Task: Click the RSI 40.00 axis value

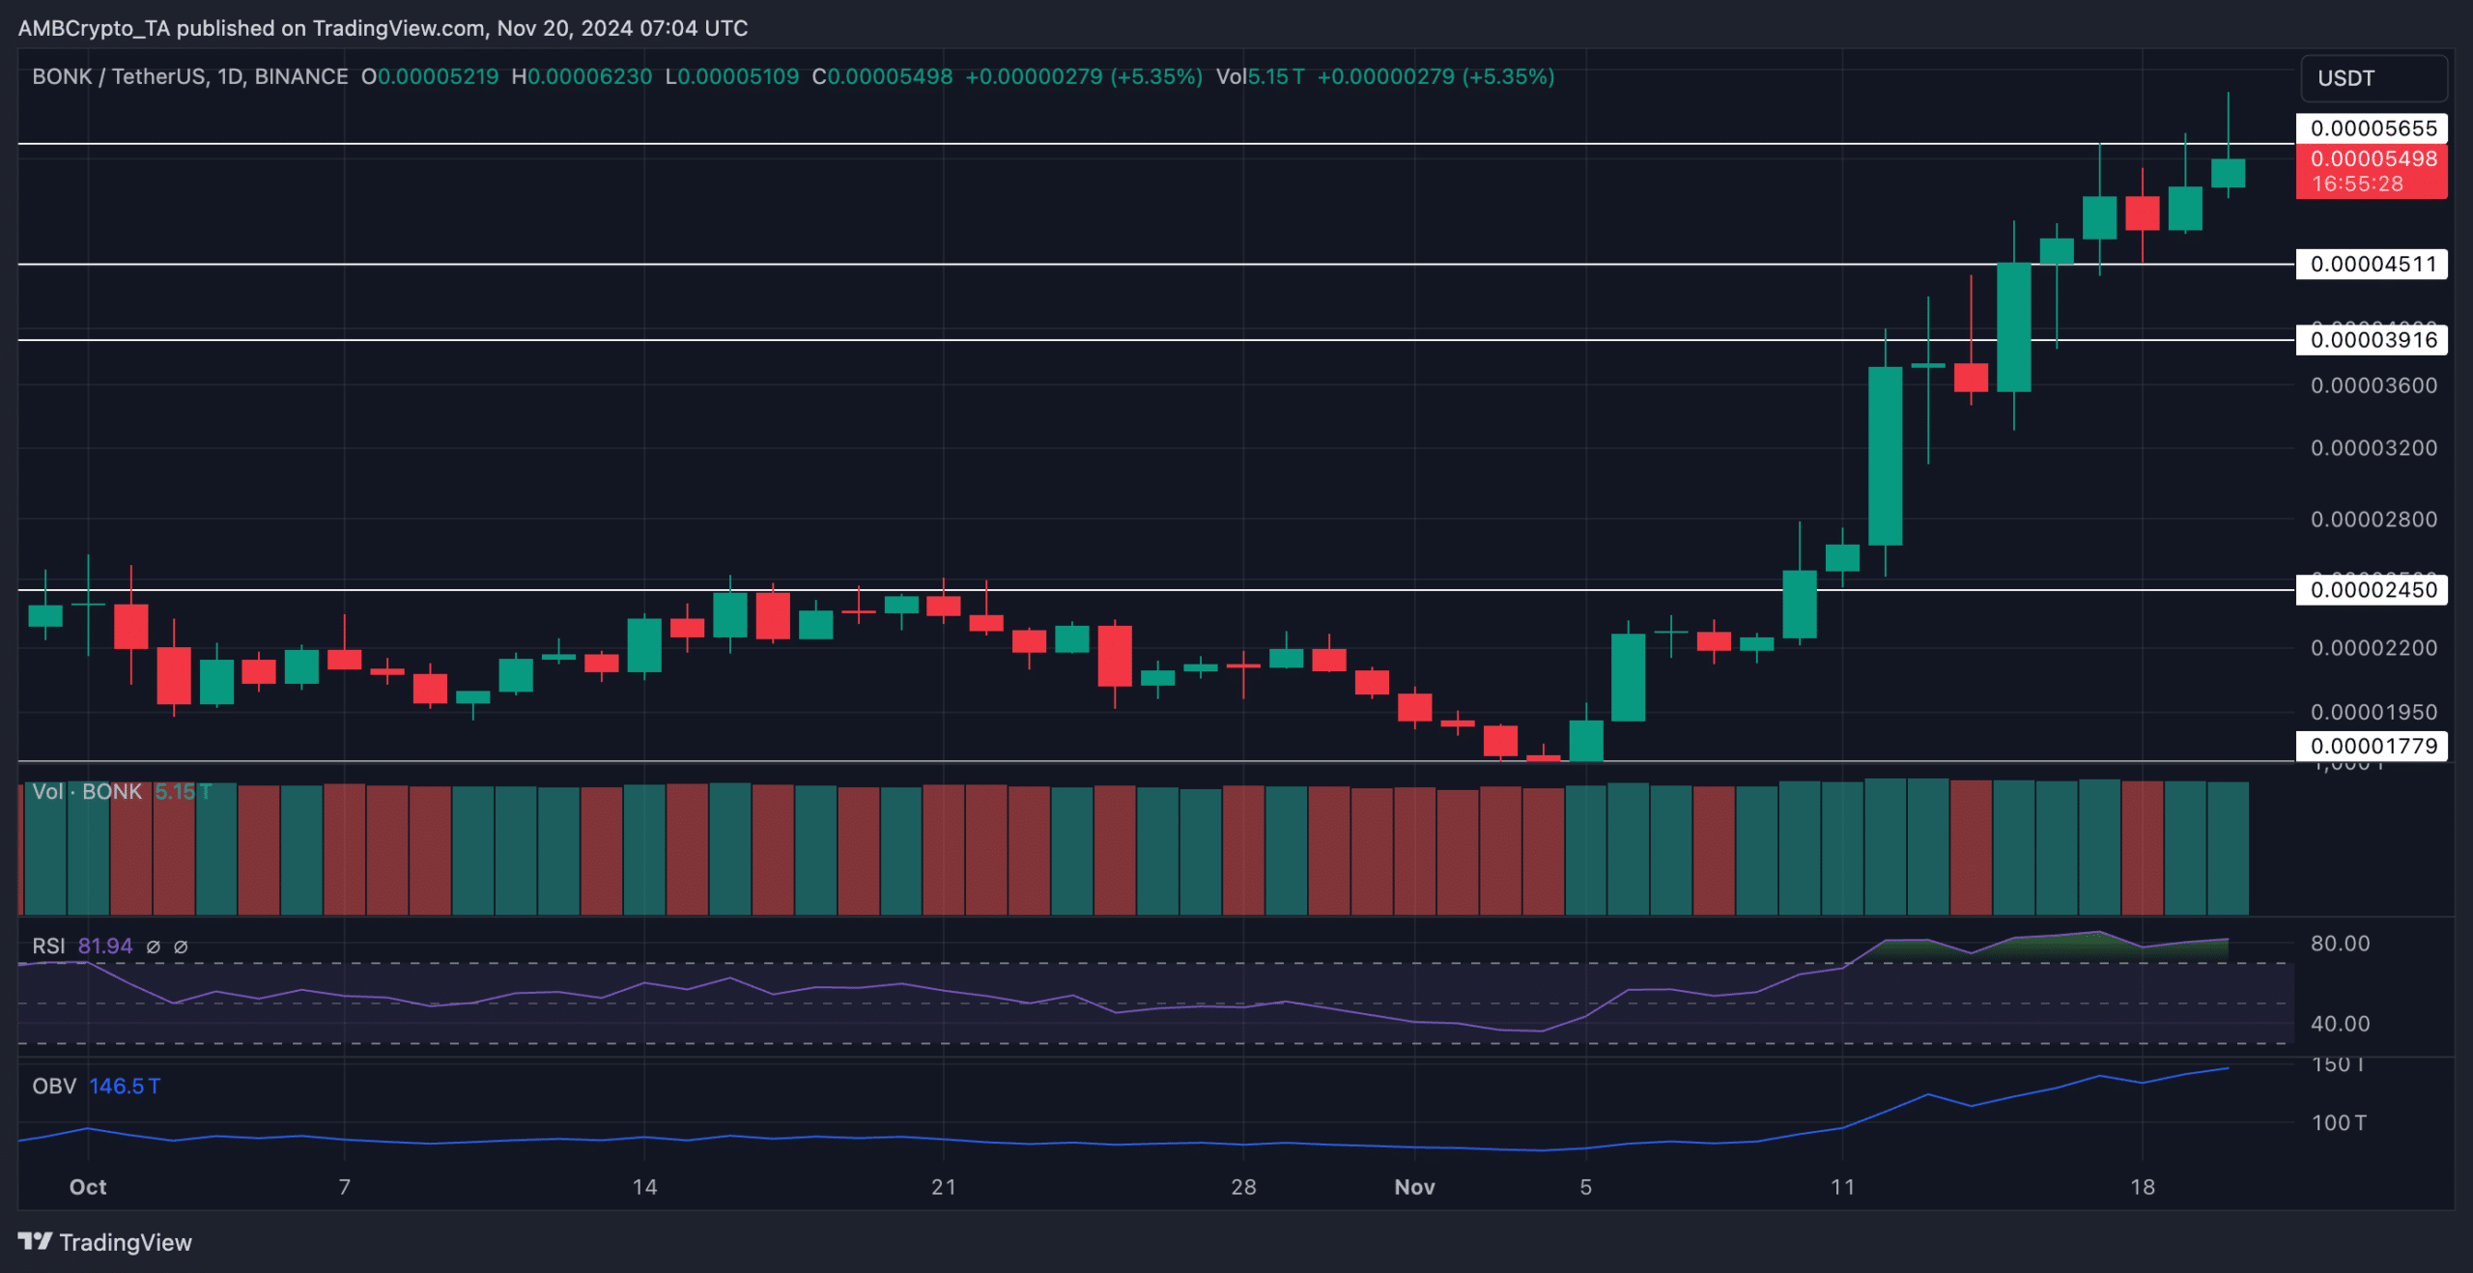Action: [x=2340, y=1024]
